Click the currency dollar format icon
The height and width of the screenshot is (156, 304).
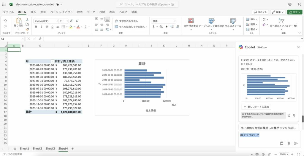point(153,27)
